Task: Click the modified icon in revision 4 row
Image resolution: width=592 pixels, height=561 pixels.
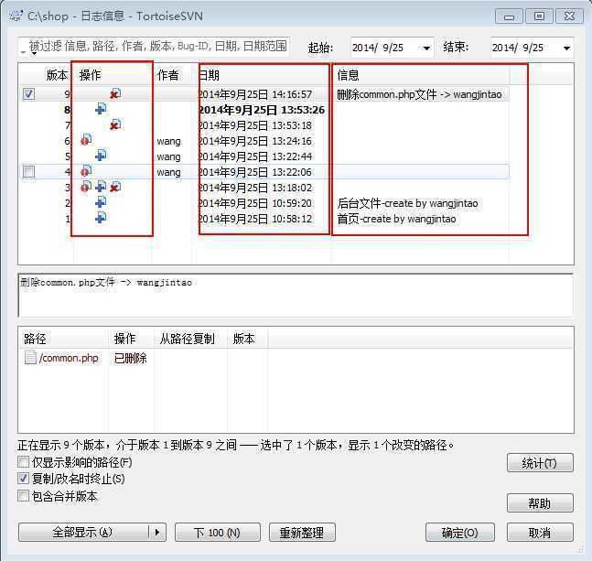Action: tap(86, 171)
